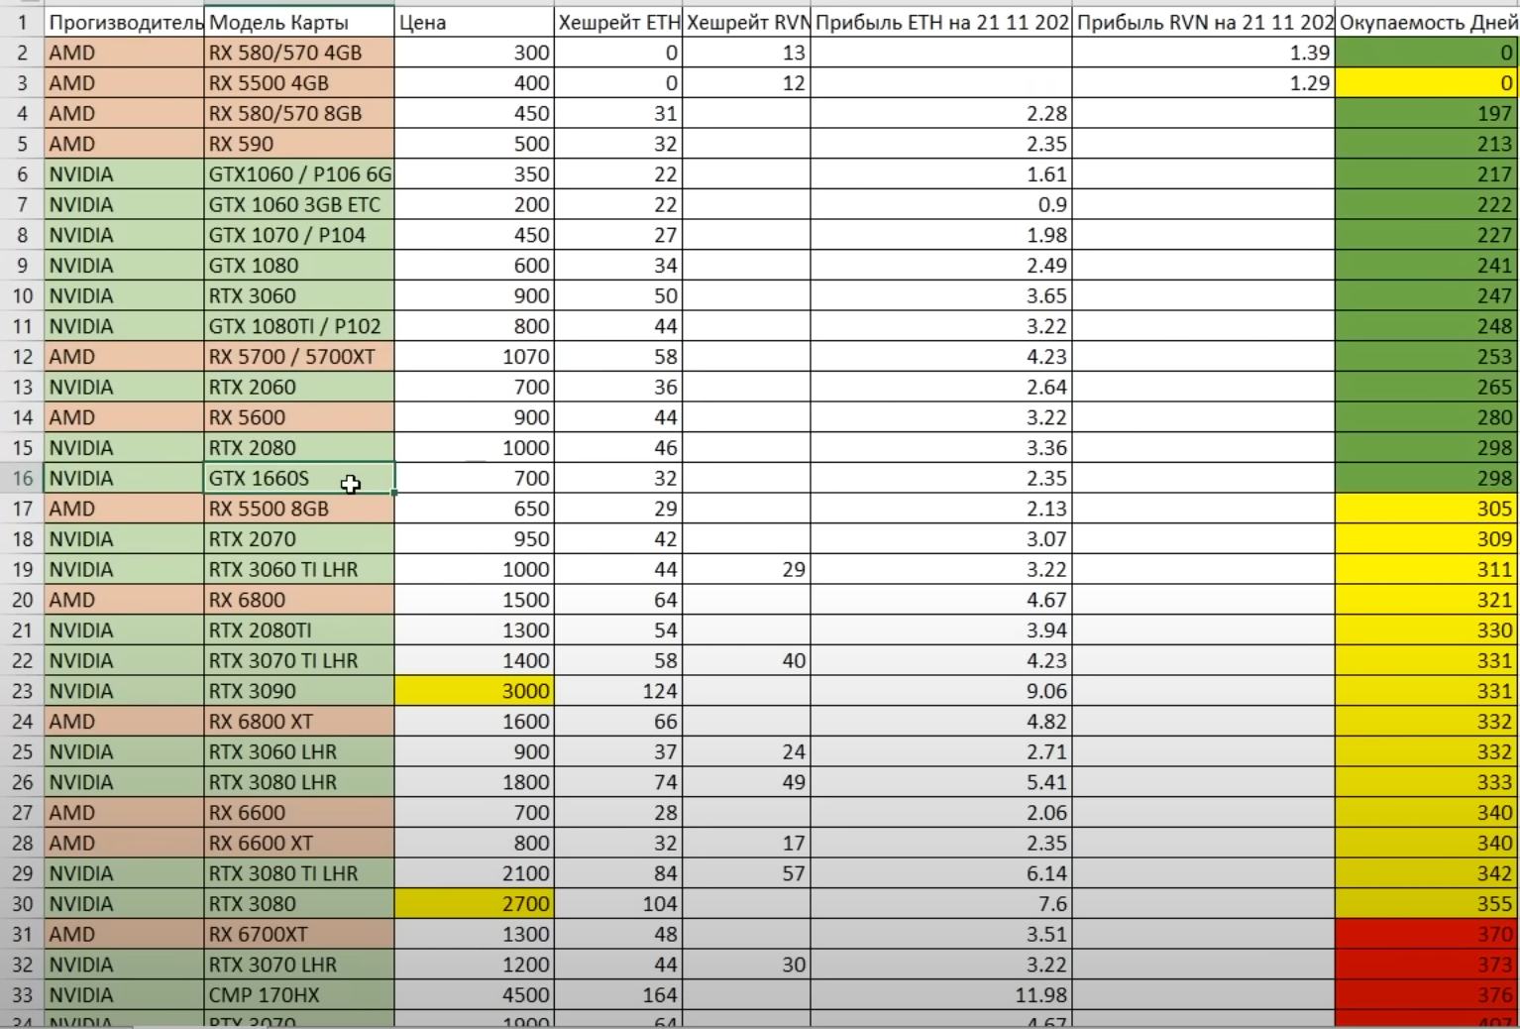Select the "RTX 2070" model cell
This screenshot has height=1029, width=1520.
[299, 539]
